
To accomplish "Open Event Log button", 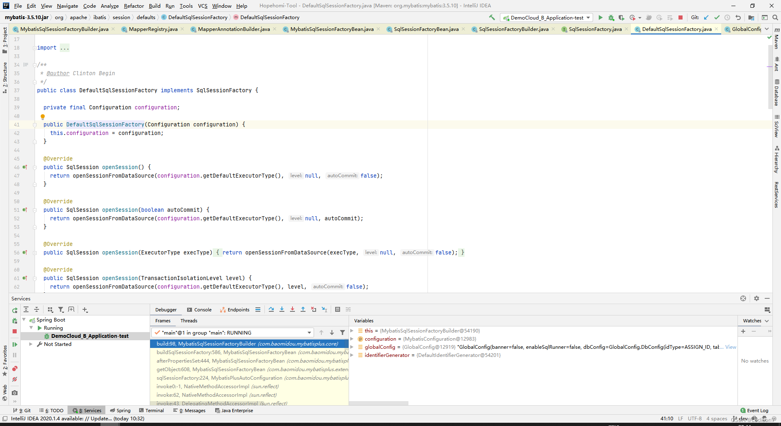I will tap(754, 411).
